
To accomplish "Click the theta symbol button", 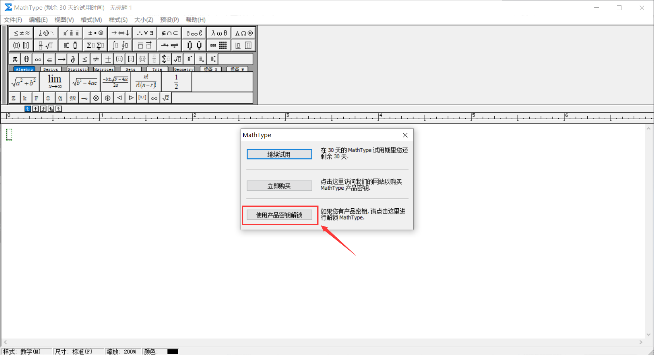I will point(26,59).
